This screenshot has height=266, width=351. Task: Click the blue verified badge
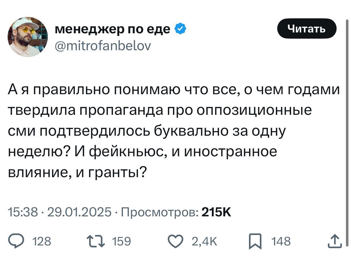180,29
